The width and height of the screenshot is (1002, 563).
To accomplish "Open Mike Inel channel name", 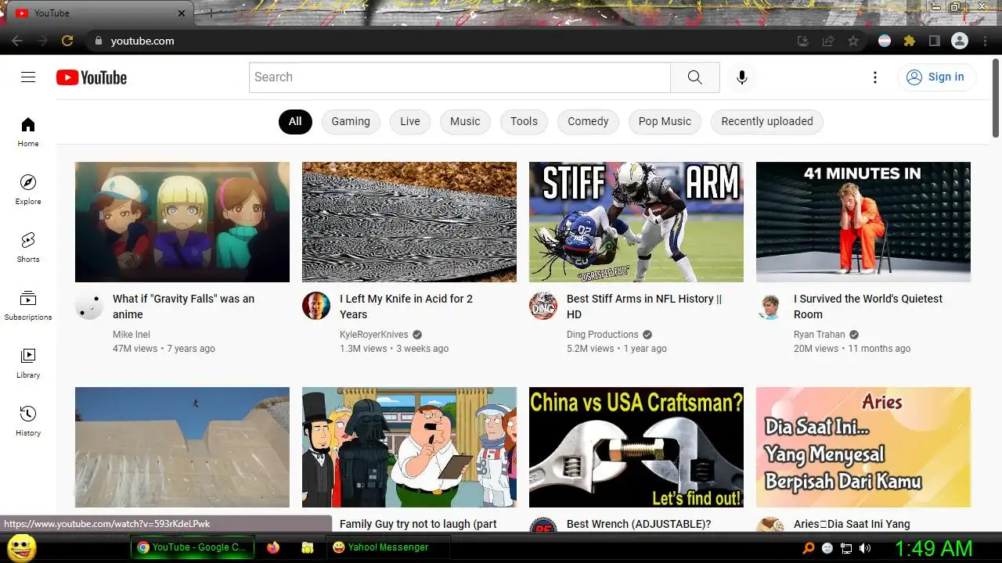I will coord(132,335).
